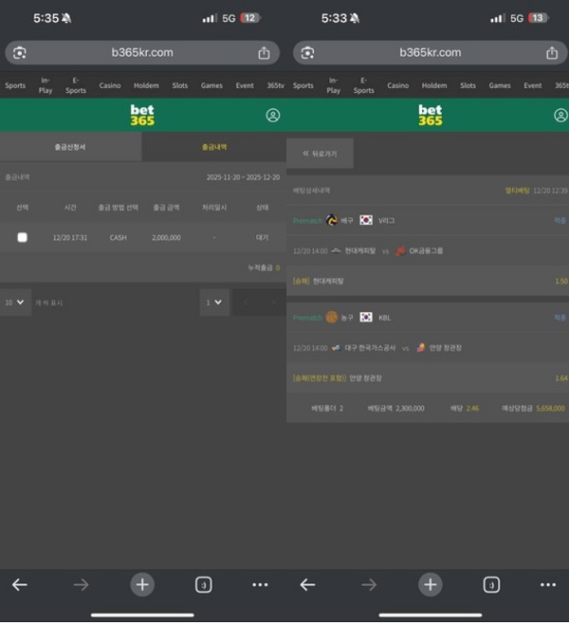This screenshot has width=569, height=623.
Task: Open Casino in left navigation menu
Action: [x=110, y=85]
